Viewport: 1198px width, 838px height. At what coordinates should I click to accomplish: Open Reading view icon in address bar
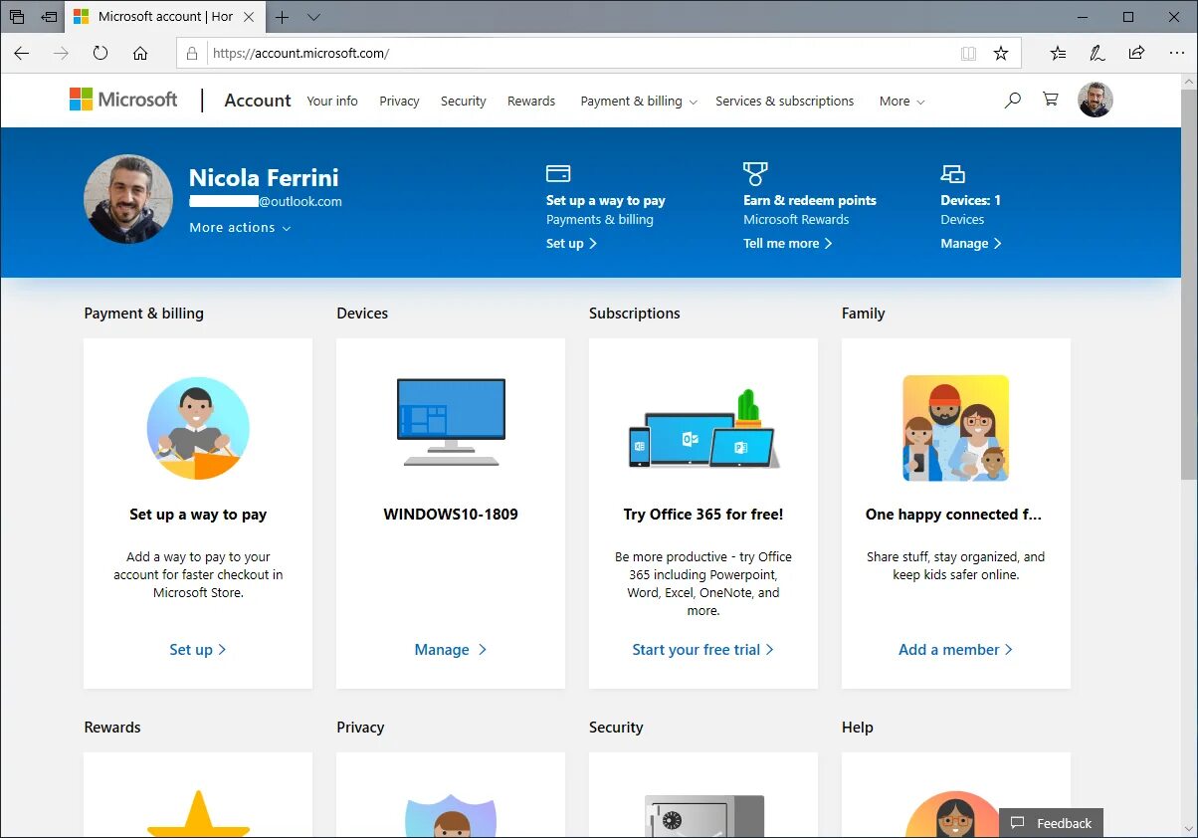coord(968,54)
